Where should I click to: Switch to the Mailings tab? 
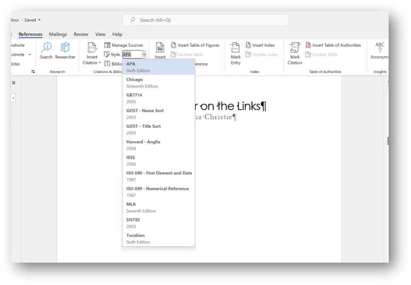tap(58, 34)
